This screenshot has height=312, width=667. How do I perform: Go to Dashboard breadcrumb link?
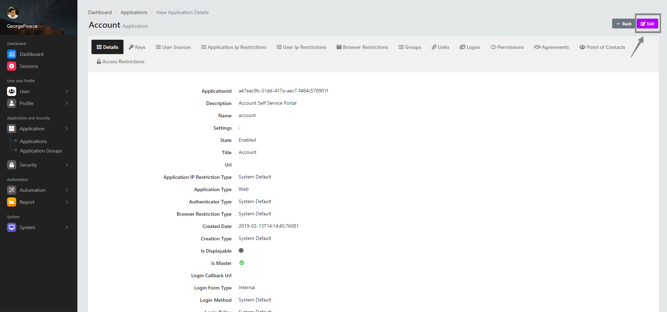pos(100,12)
